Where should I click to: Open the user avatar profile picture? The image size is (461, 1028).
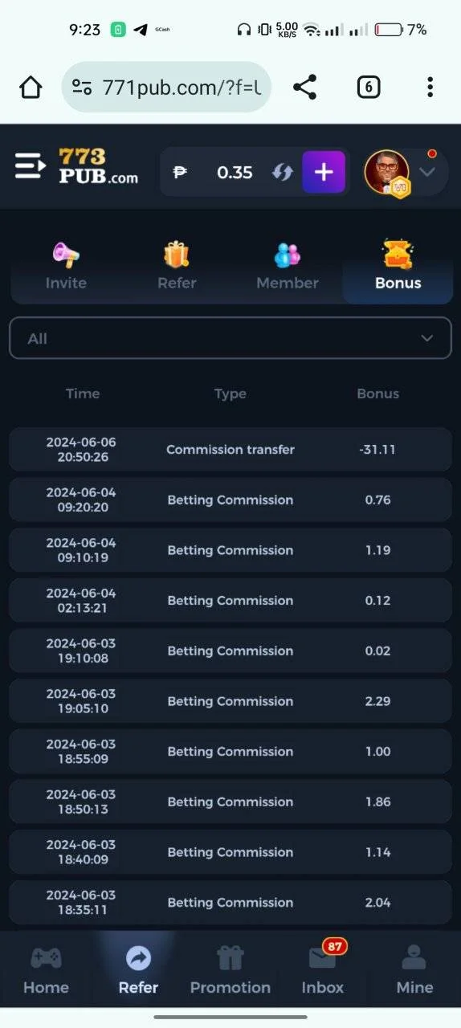(388, 172)
